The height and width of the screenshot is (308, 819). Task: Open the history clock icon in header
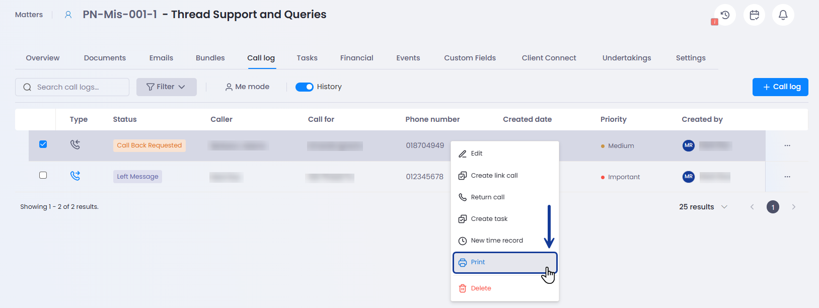click(725, 15)
